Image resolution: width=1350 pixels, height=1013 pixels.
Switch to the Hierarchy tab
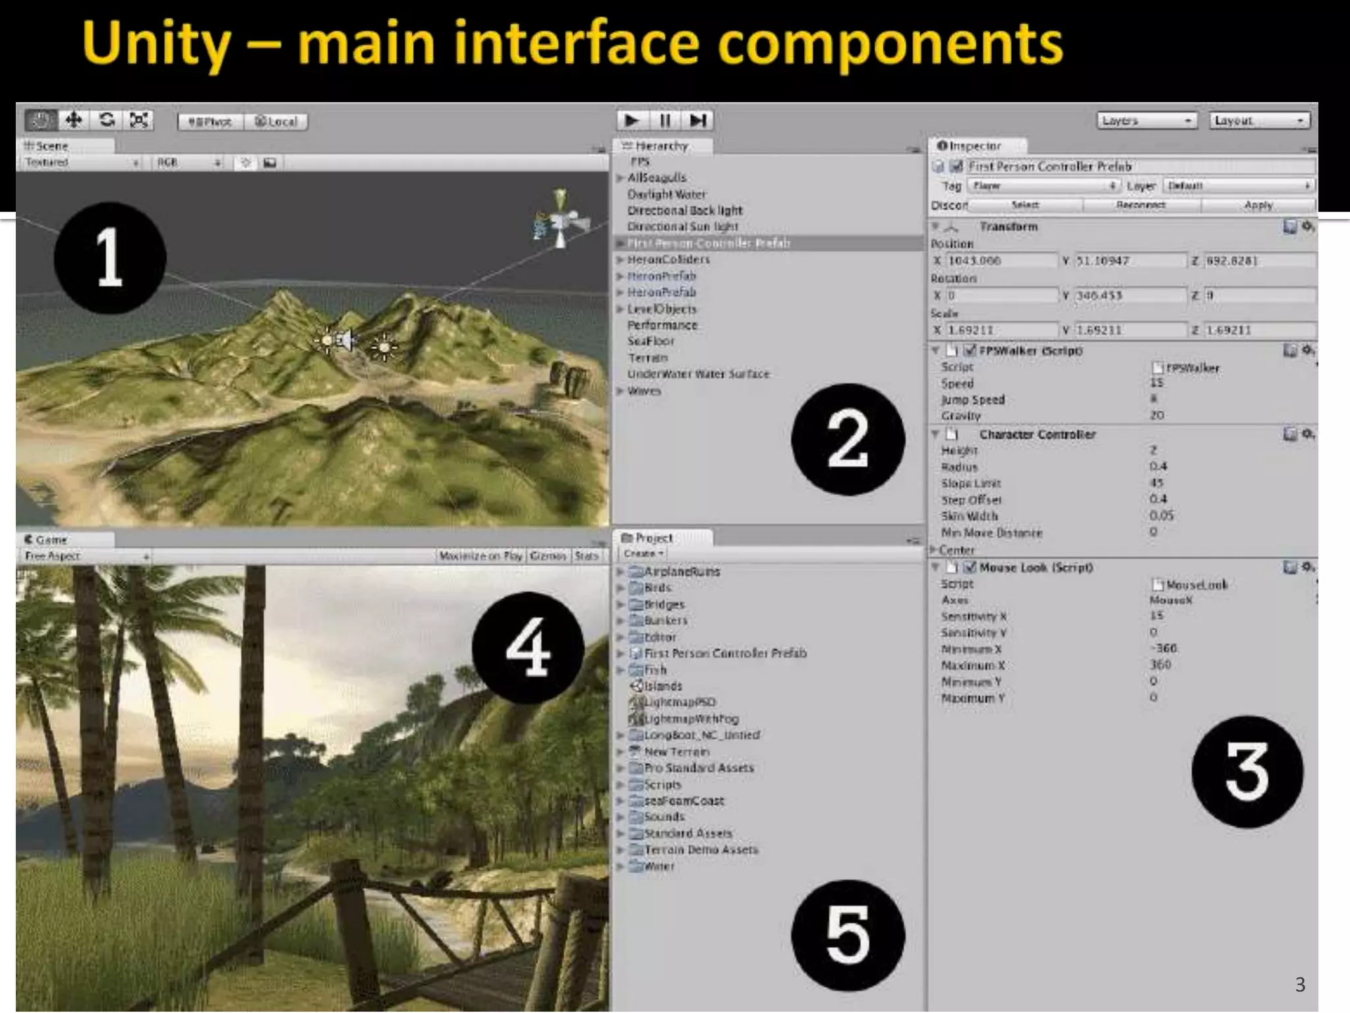(x=661, y=146)
